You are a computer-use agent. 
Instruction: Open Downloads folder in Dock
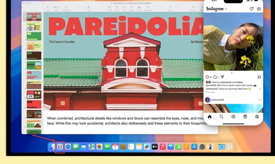222,147
